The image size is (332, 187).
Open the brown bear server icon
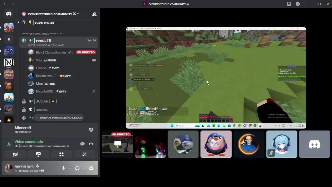9,86
